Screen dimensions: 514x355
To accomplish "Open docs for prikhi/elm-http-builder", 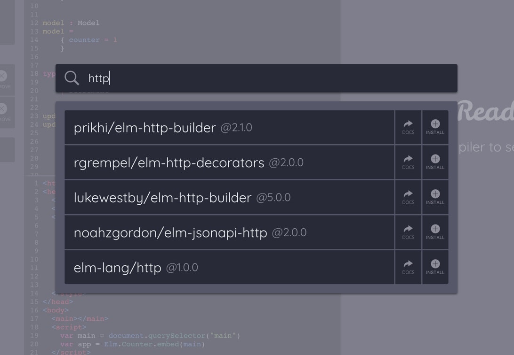I will pos(408,127).
